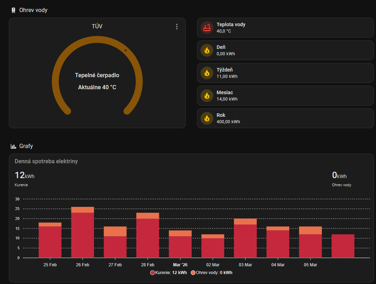Click the flame icon next to Týždeň
376x284 pixels.
pyautogui.click(x=207, y=73)
